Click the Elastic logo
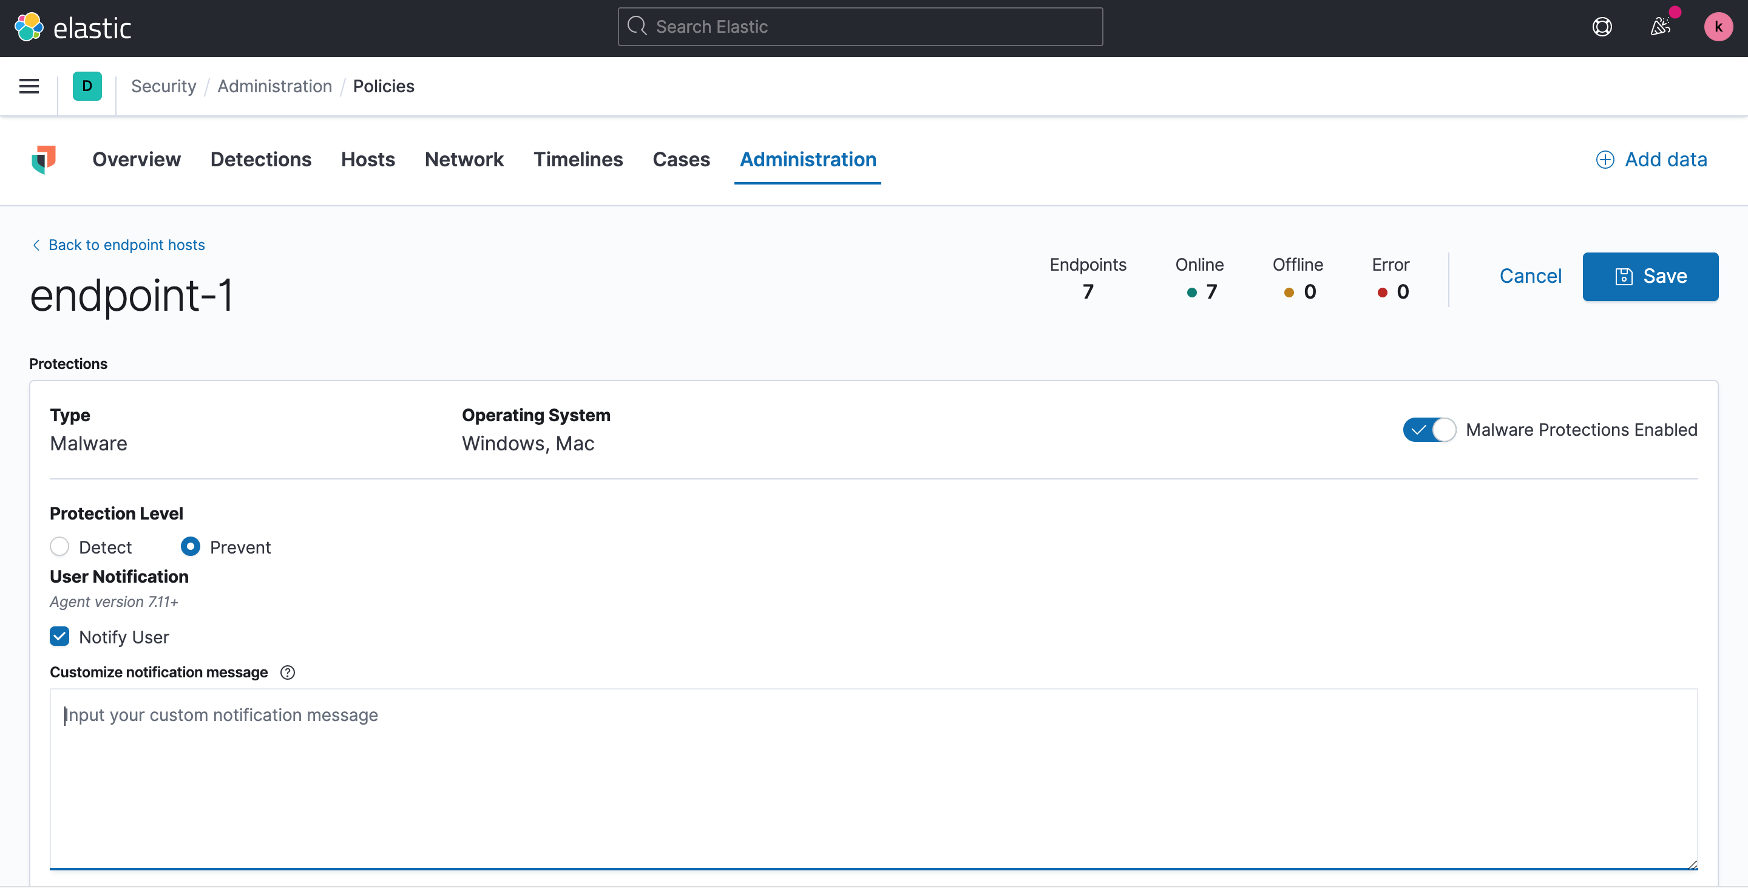This screenshot has width=1748, height=891. [x=73, y=27]
